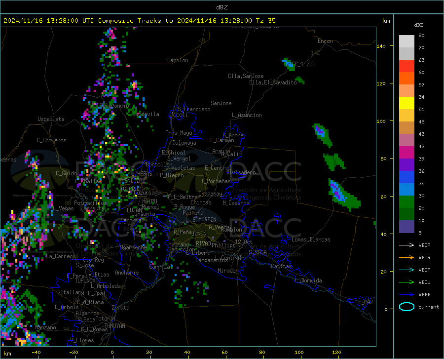Select the light blue 30–35 dBZ swatch
The image size is (444, 359).
click(407, 190)
